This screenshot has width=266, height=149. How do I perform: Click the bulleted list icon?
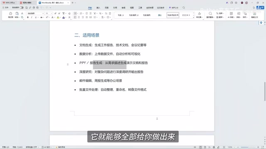(x=75, y=13)
